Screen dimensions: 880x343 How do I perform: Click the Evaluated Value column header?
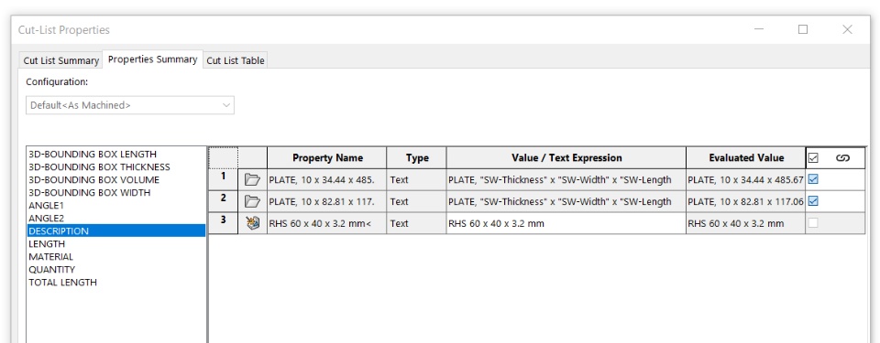click(x=745, y=158)
